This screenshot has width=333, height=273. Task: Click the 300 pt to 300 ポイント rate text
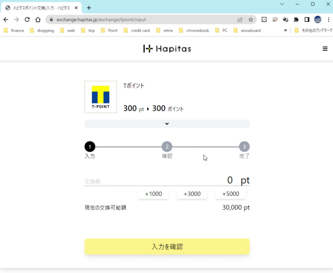point(153,109)
